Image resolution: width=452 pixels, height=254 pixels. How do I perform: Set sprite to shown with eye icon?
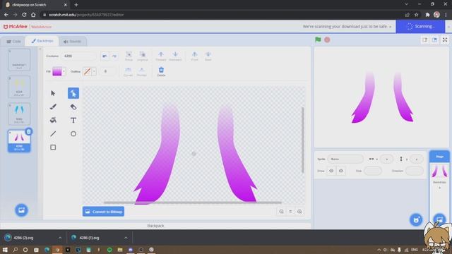(x=331, y=171)
